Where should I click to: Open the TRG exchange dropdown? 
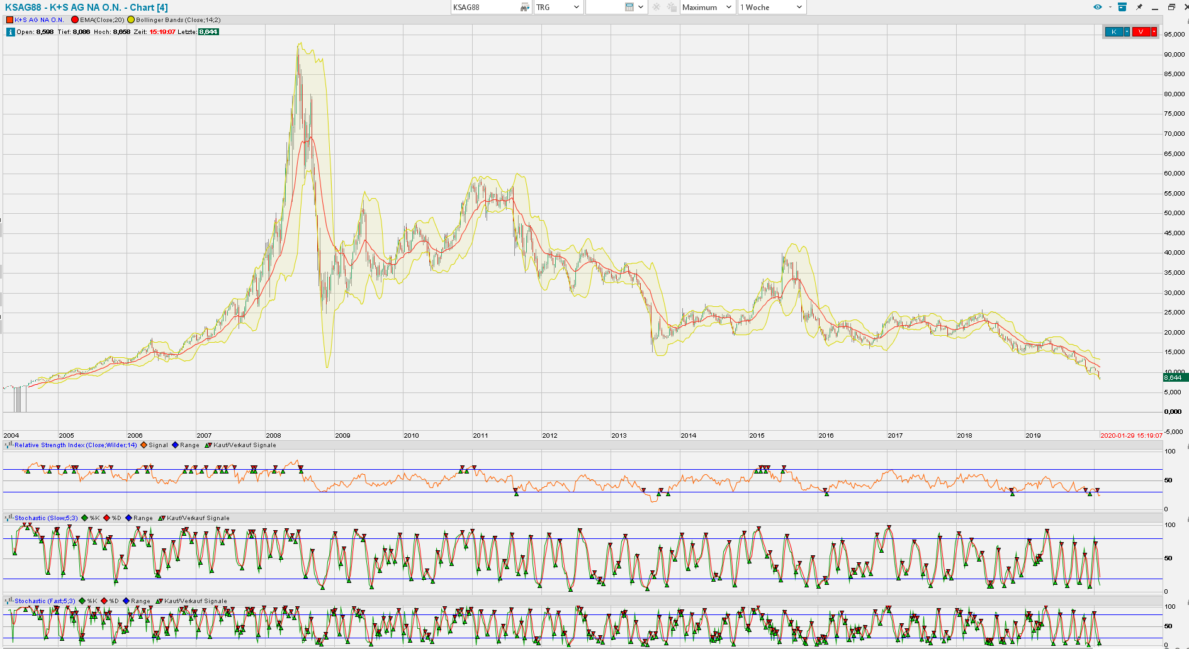pos(558,8)
